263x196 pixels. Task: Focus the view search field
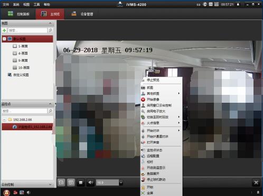28,31
